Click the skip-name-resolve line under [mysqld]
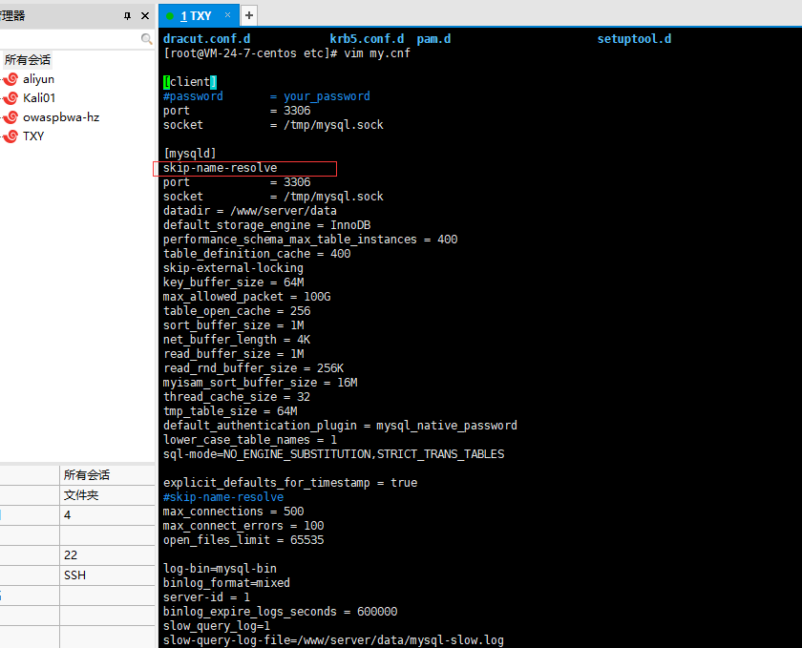Viewport: 802px width, 648px height. (x=220, y=168)
